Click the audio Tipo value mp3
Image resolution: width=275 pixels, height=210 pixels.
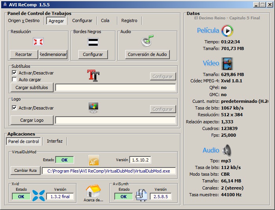(x=226, y=161)
